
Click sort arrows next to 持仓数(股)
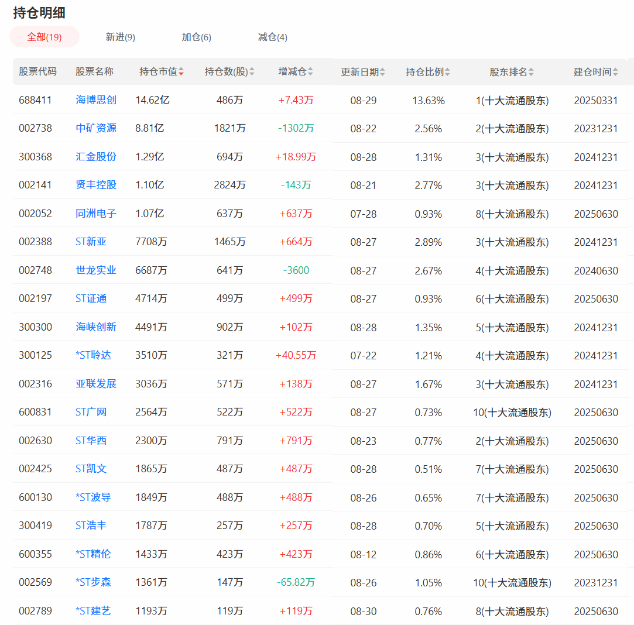(x=252, y=72)
